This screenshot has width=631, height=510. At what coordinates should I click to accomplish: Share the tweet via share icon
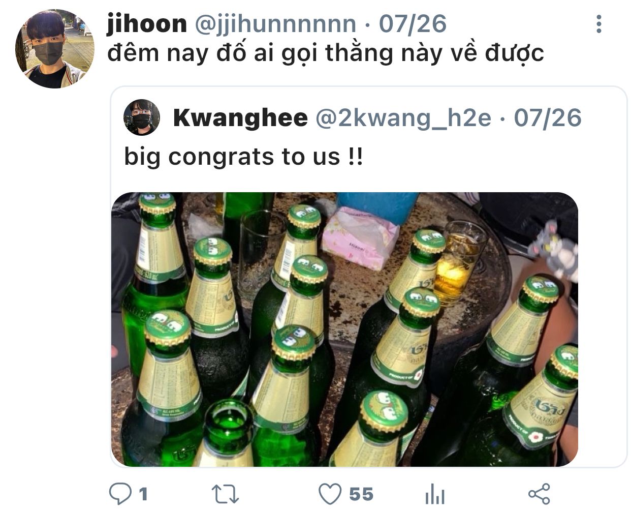tap(539, 494)
